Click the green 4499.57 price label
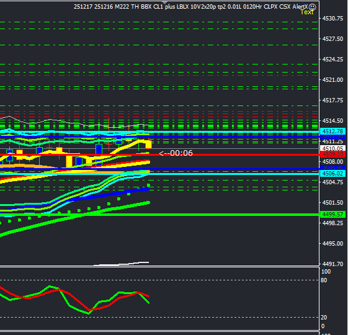Image resolution: width=348 pixels, height=335 pixels. click(332, 215)
